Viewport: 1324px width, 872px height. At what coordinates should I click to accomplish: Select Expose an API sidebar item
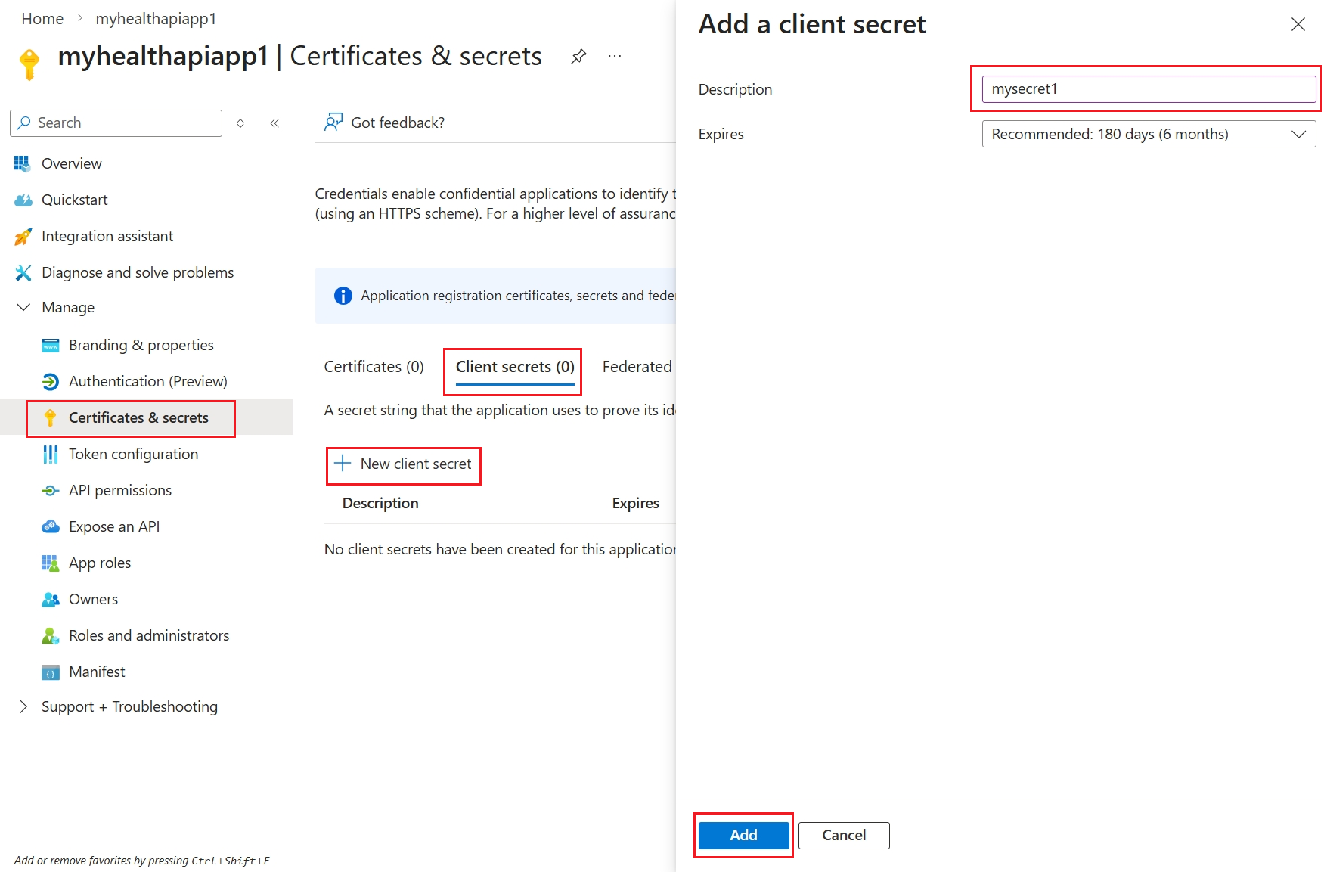[x=113, y=526]
